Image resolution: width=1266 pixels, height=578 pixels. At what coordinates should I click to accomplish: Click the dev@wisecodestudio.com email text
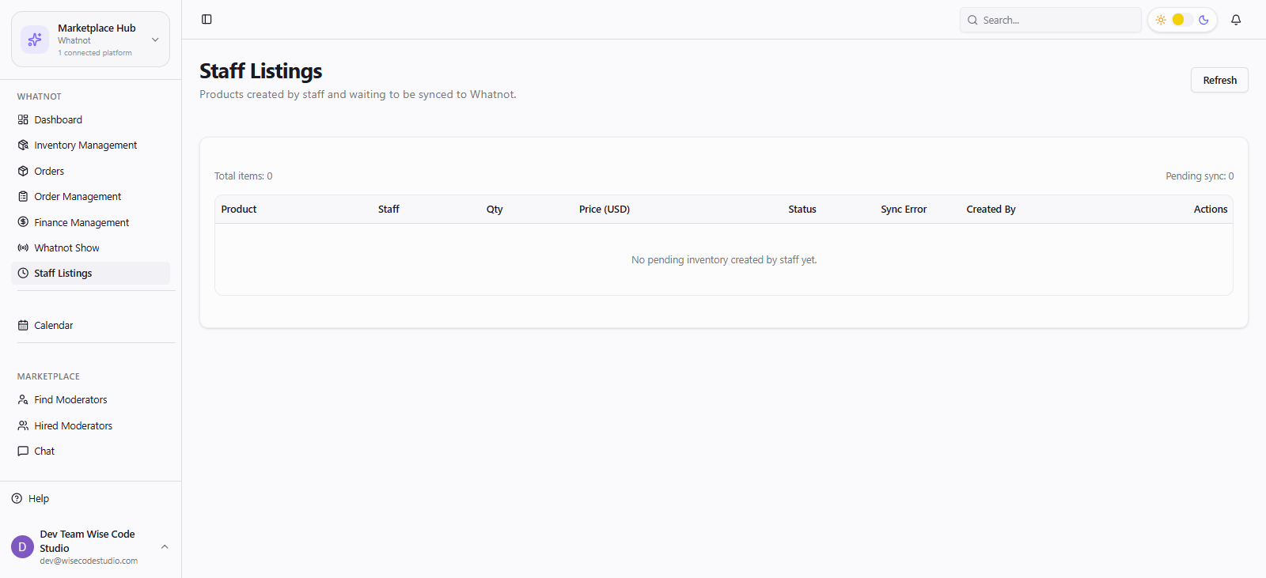point(89,561)
